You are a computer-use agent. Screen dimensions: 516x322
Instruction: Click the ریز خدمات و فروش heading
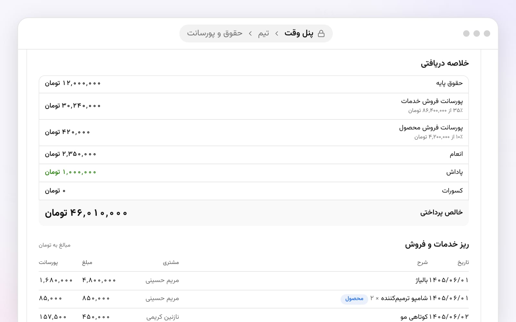437,244
